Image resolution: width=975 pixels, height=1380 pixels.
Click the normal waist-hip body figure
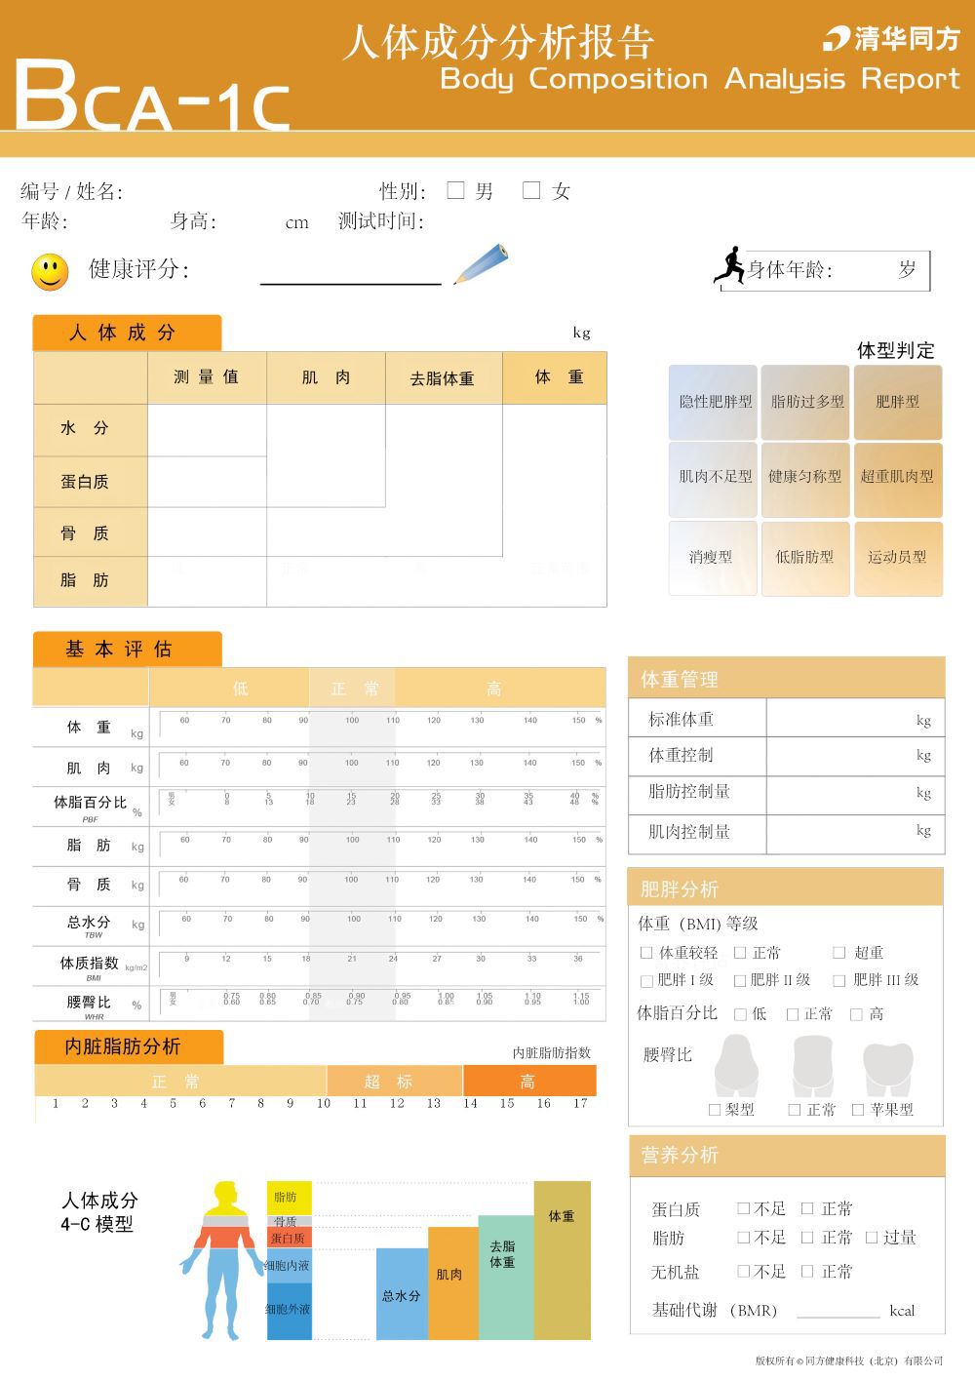813,1067
